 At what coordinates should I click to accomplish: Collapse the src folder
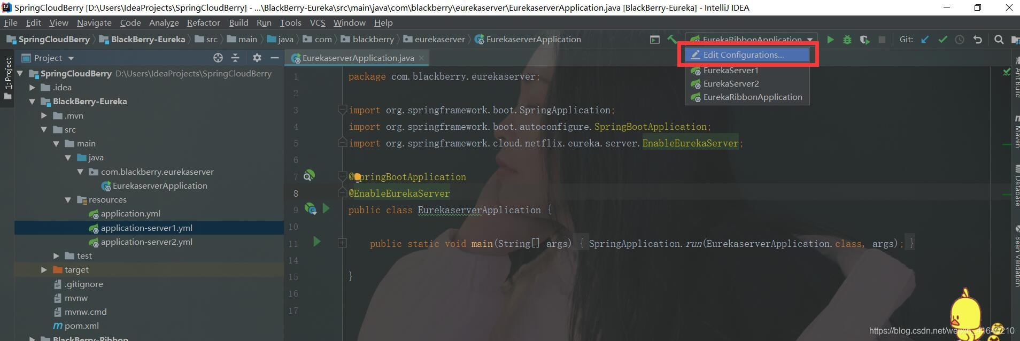[x=44, y=129]
